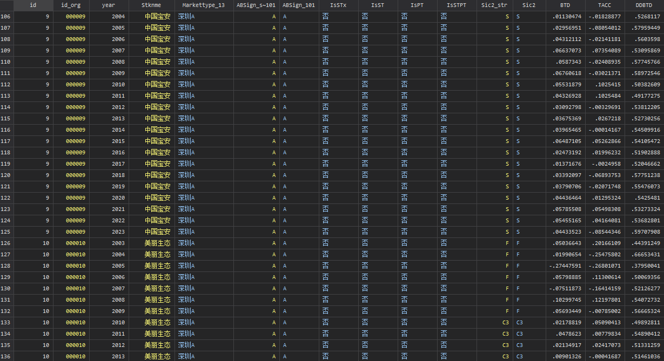Screen dimensions: 664x361
Task: Select the Stknme column header
Action: click(151, 5)
